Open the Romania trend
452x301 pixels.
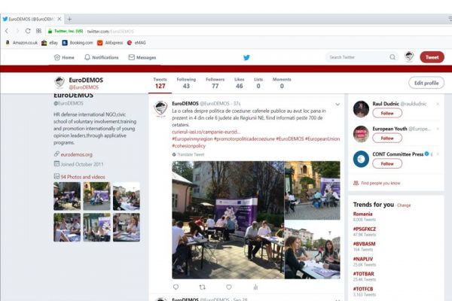362,214
